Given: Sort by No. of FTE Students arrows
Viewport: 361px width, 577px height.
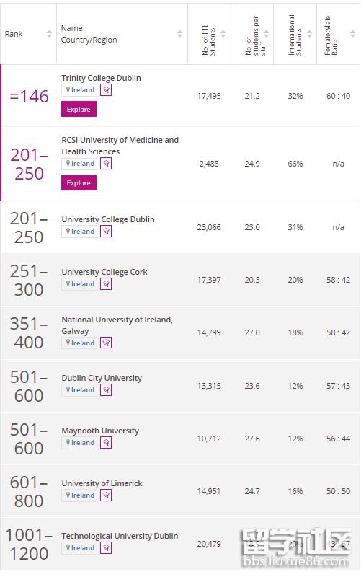Looking at the screenshot, I should point(223,34).
